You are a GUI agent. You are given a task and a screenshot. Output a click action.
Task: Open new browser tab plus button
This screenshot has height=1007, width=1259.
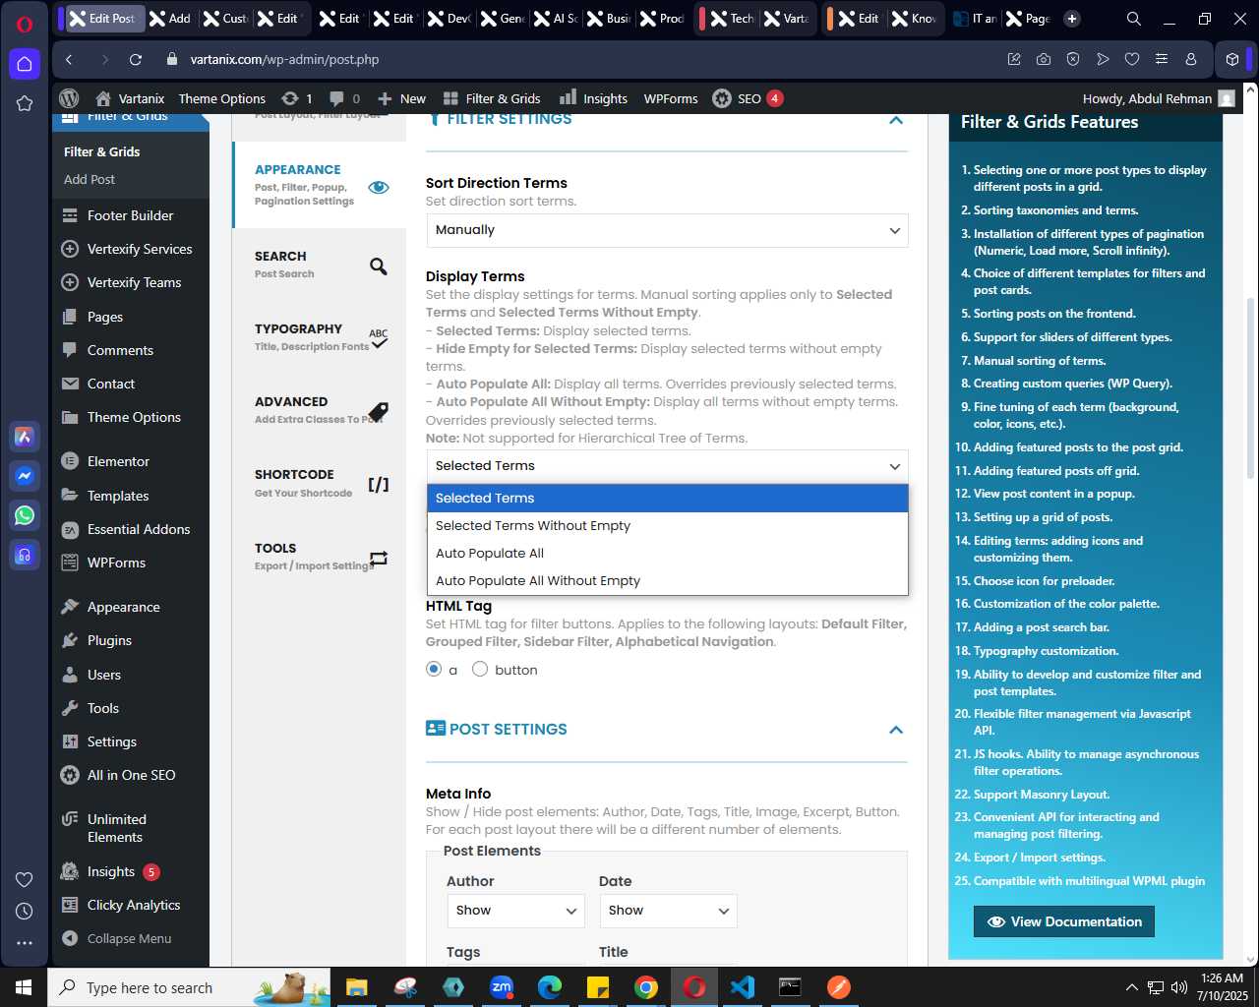click(x=1072, y=19)
